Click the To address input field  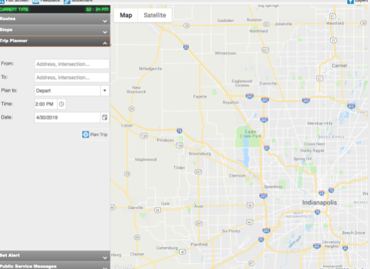(x=72, y=77)
